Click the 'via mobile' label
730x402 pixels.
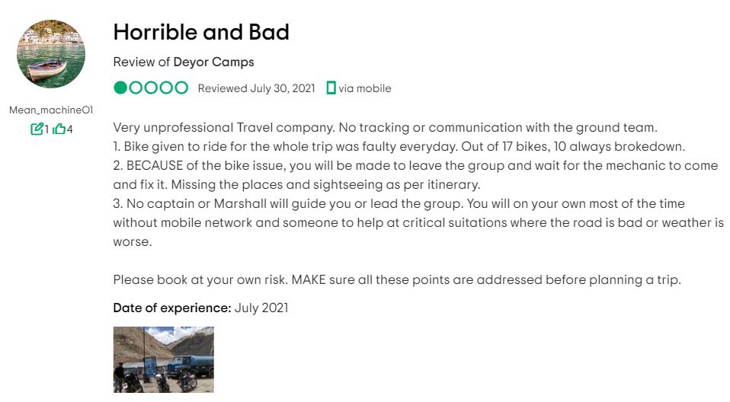tap(364, 88)
